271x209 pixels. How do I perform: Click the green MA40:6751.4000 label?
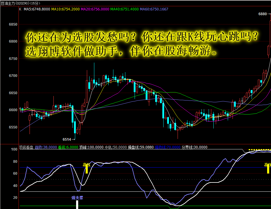click(x=124, y=9)
